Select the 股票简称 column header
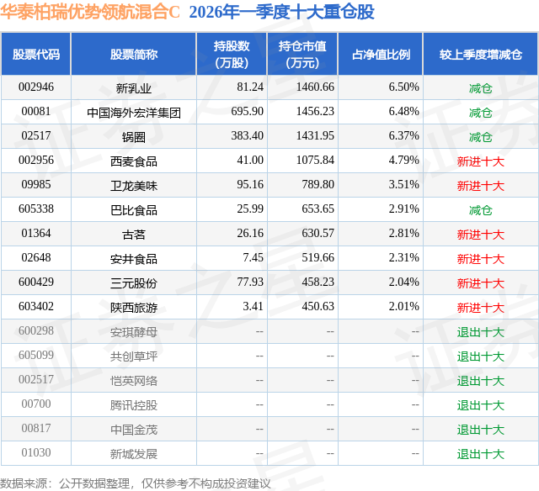 point(133,55)
